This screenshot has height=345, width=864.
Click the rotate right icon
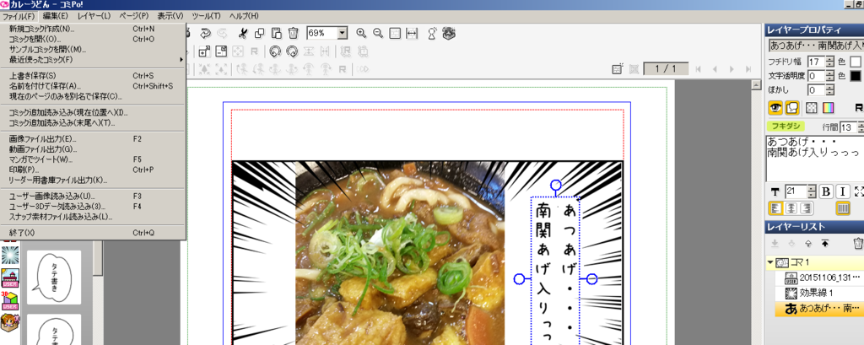[x=293, y=51]
